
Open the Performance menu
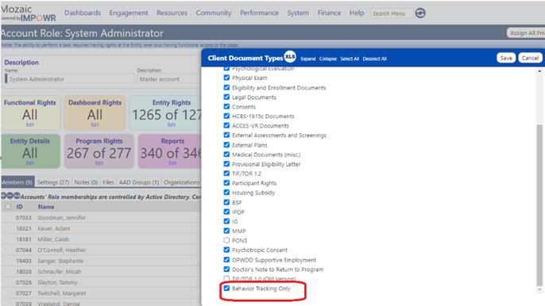(x=259, y=13)
